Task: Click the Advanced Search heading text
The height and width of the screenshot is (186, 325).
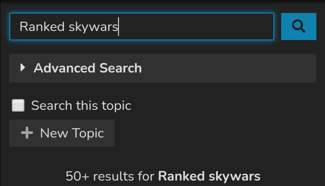Action: click(x=88, y=68)
